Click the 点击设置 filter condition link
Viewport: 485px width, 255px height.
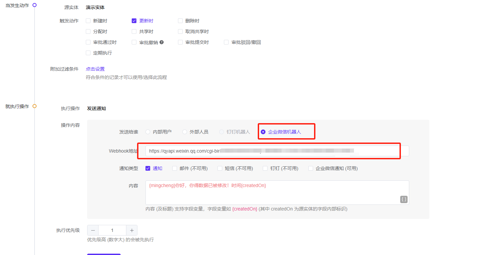coord(95,69)
